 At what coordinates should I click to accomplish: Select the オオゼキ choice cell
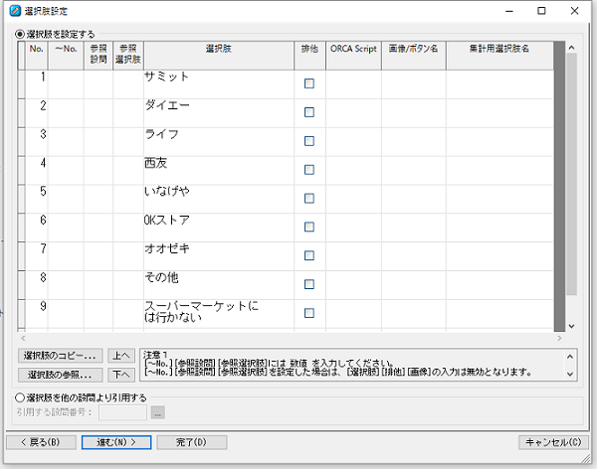219,256
